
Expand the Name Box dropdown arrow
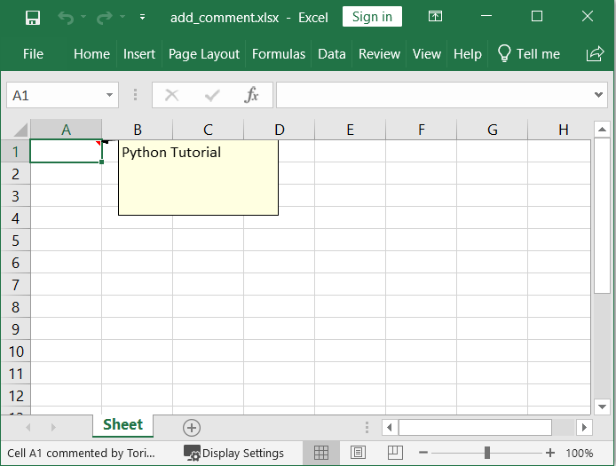109,95
